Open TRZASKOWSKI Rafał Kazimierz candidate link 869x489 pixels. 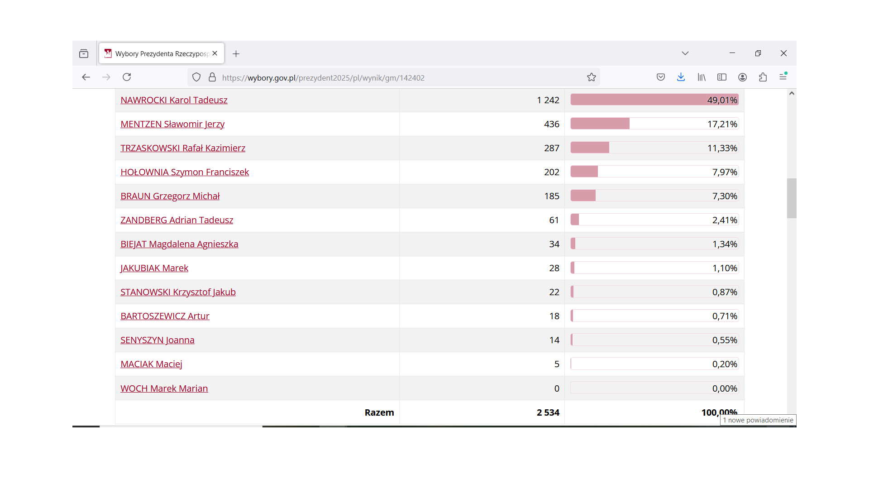[x=182, y=148]
